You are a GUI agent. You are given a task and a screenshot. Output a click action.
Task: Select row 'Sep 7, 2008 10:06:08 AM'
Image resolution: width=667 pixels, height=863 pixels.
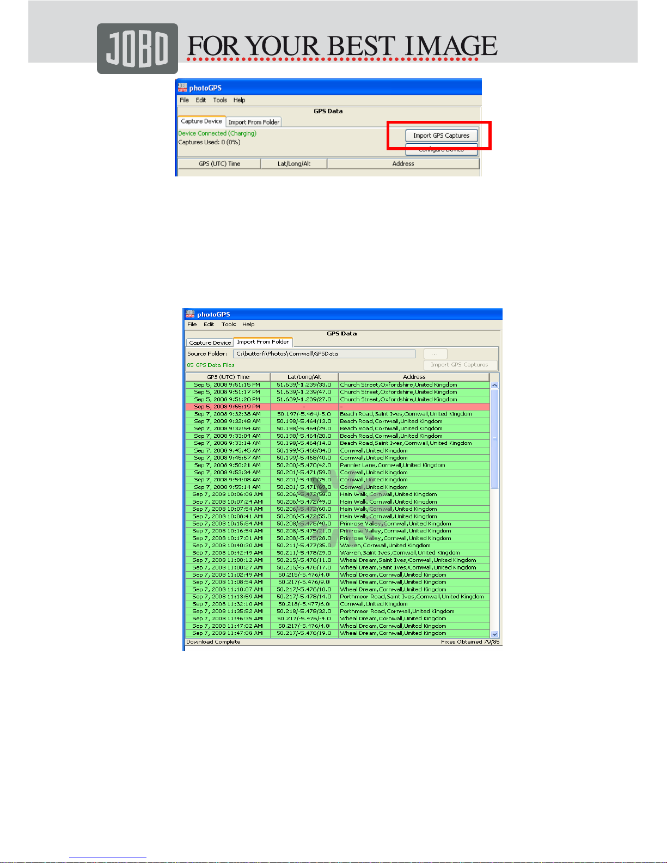338,494
